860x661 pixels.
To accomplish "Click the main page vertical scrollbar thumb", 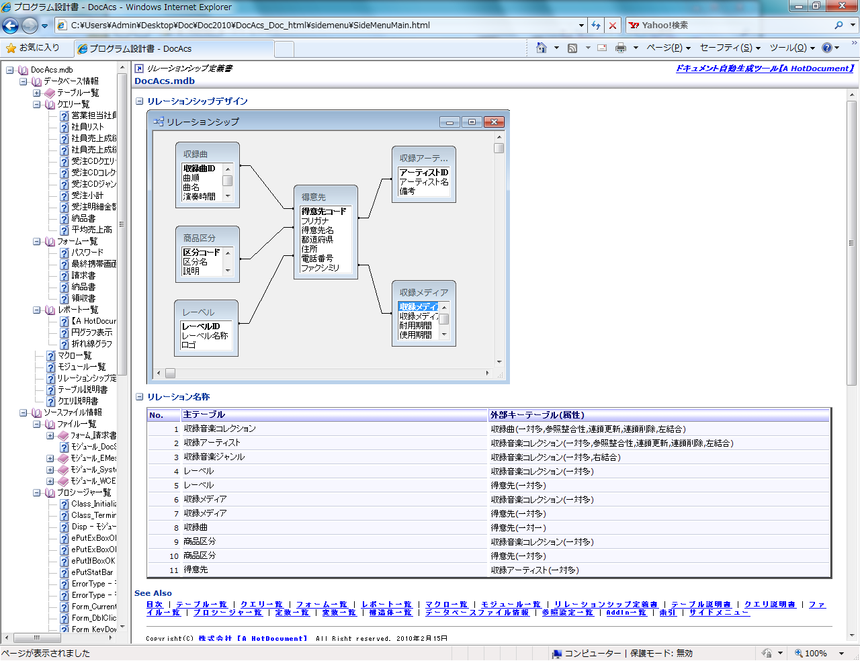I will (x=851, y=243).
